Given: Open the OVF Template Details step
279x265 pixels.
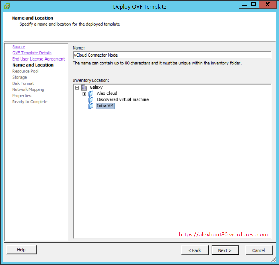Looking at the screenshot, I should (32, 53).
